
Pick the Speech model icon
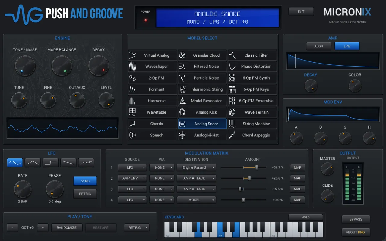(132, 135)
